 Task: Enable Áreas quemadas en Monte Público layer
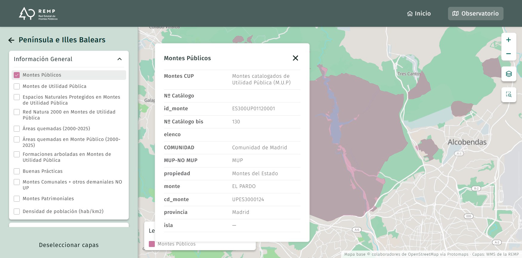[x=17, y=139]
